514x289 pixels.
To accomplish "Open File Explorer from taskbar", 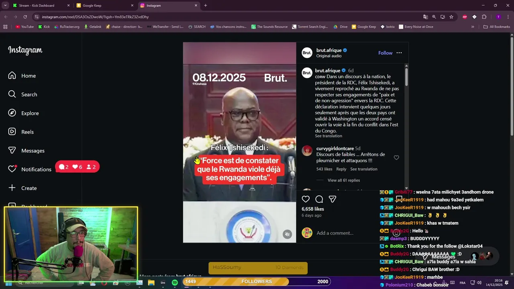I will click(151, 283).
